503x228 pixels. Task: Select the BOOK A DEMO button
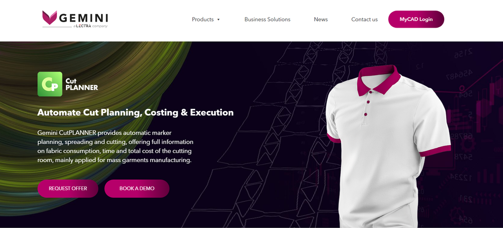point(137,188)
